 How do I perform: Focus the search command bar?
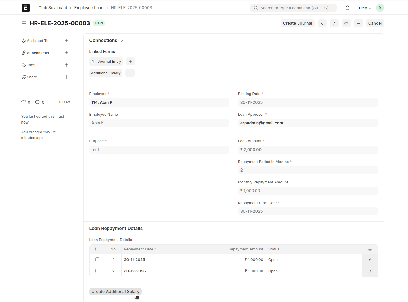click(x=294, y=8)
